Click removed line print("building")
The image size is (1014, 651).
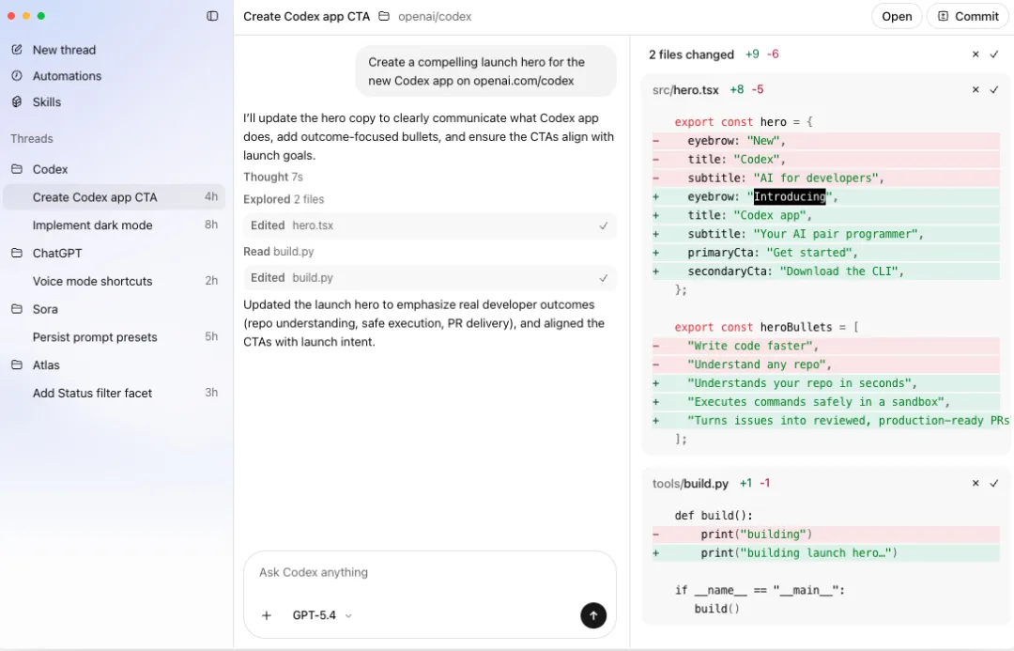point(826,534)
